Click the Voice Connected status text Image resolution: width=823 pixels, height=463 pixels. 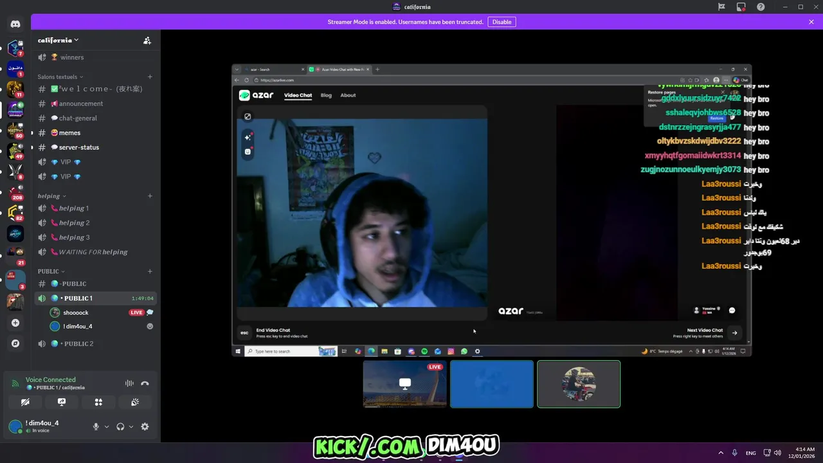click(51, 379)
